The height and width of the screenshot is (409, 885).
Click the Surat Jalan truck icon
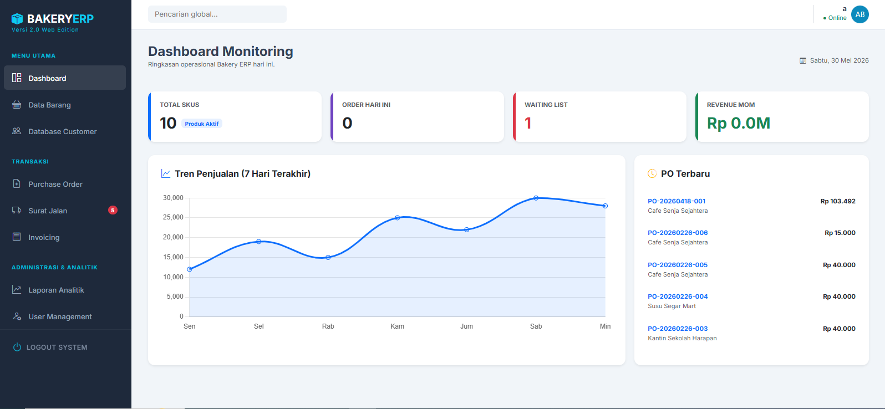[x=17, y=210]
